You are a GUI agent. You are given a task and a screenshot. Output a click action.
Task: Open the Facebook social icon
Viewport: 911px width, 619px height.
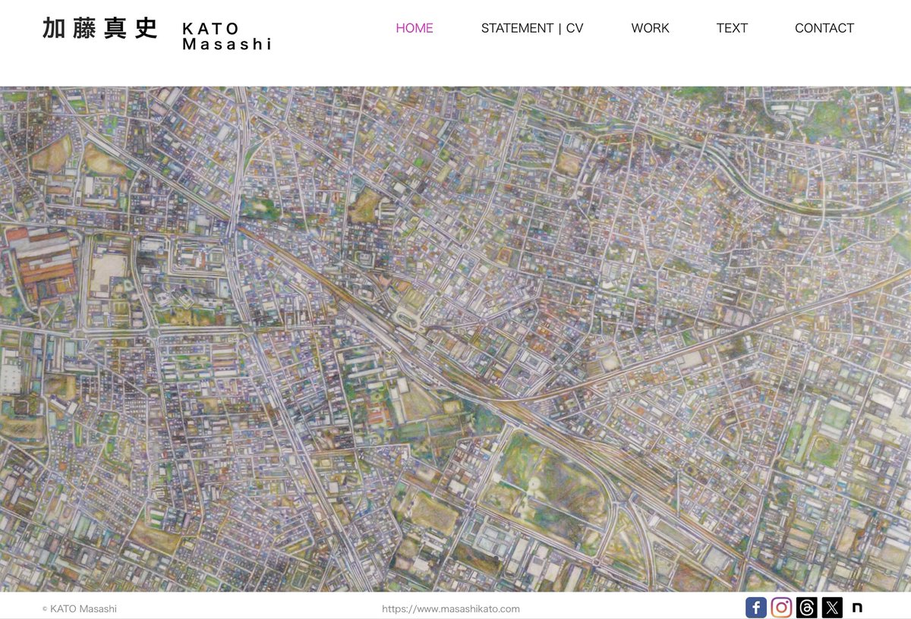pyautogui.click(x=756, y=608)
